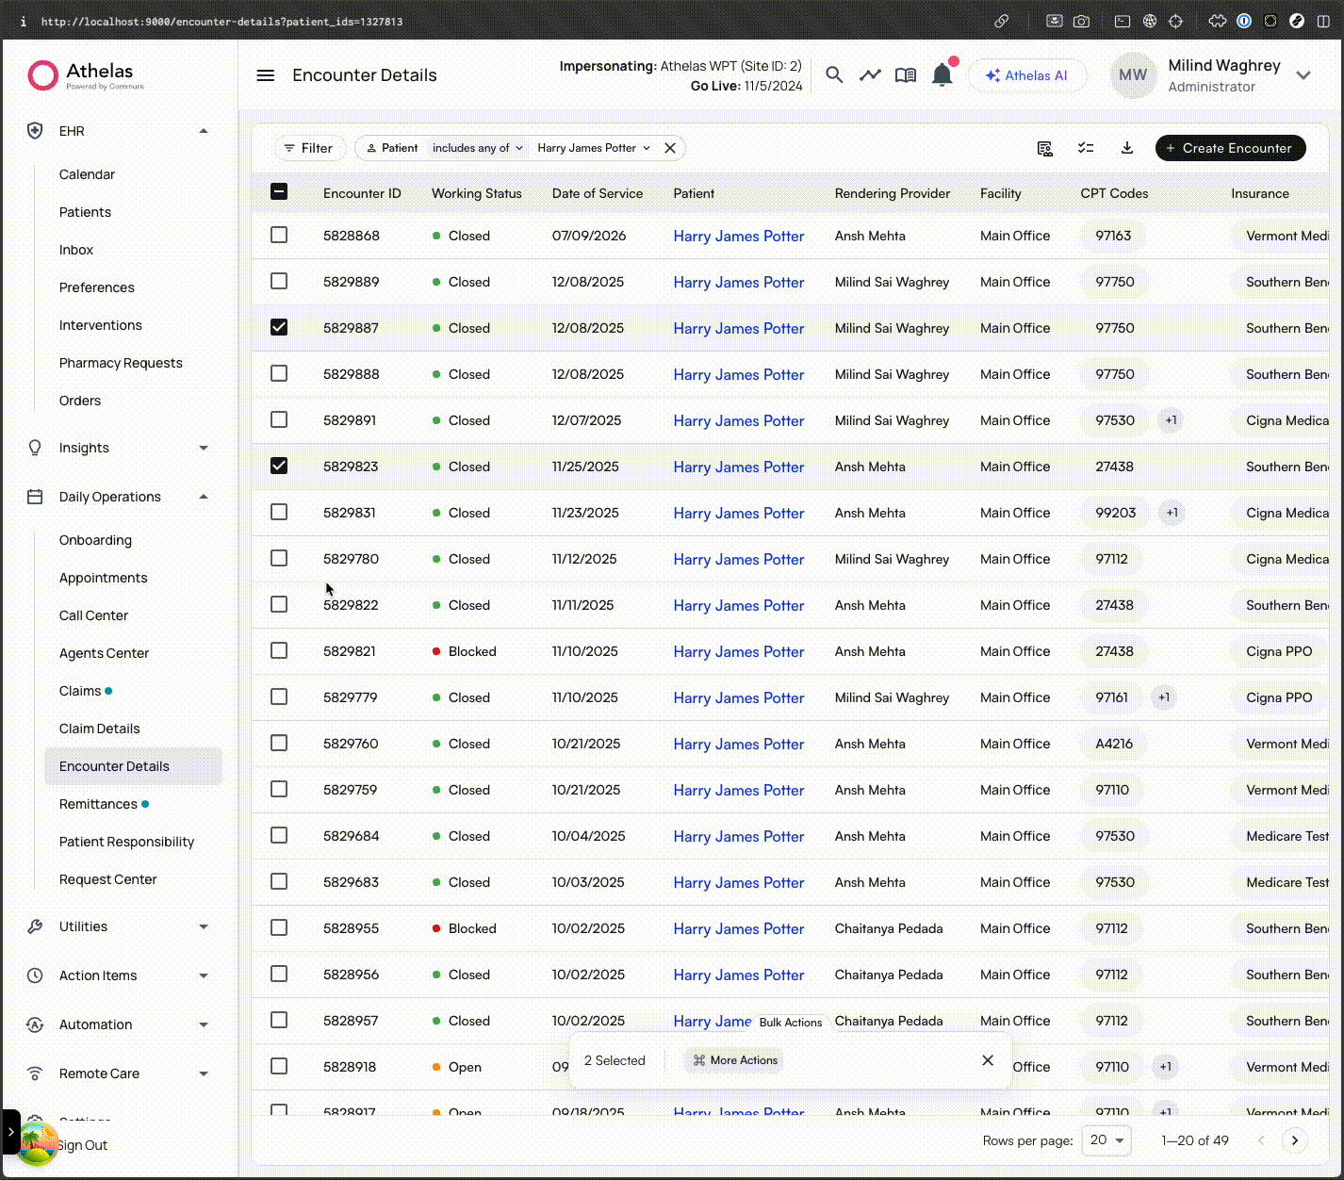Check the checkbox for encounter 5829831

(x=279, y=512)
